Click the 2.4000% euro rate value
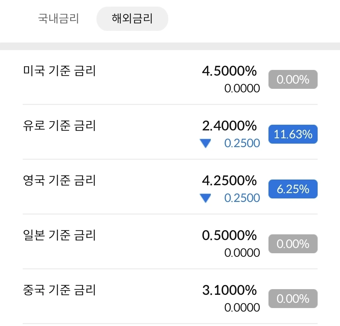340x326 pixels. tap(229, 126)
